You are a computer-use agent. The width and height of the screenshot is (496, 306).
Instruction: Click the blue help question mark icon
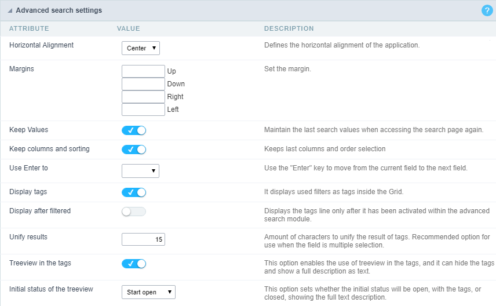(x=487, y=10)
